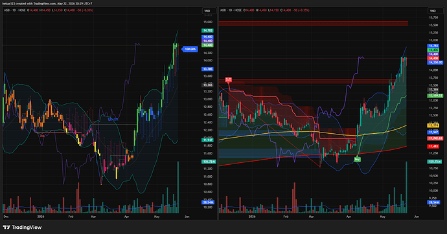Click the green 14,406 price tag
The width and height of the screenshot is (447, 234).
433,50
